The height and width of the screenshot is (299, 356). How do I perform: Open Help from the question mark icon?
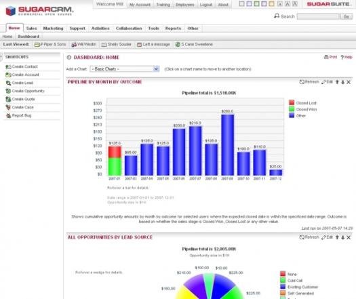click(x=342, y=58)
